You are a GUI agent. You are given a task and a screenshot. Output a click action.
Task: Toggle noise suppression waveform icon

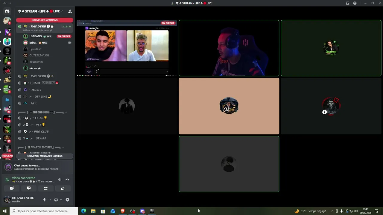[x=60, y=179]
